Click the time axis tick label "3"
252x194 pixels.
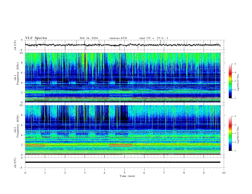pyautogui.click(x=85, y=173)
